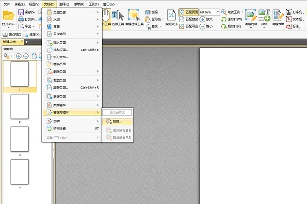Run 拼写检查 spell check
The width and height of the screenshot is (307, 204).
pos(72,129)
